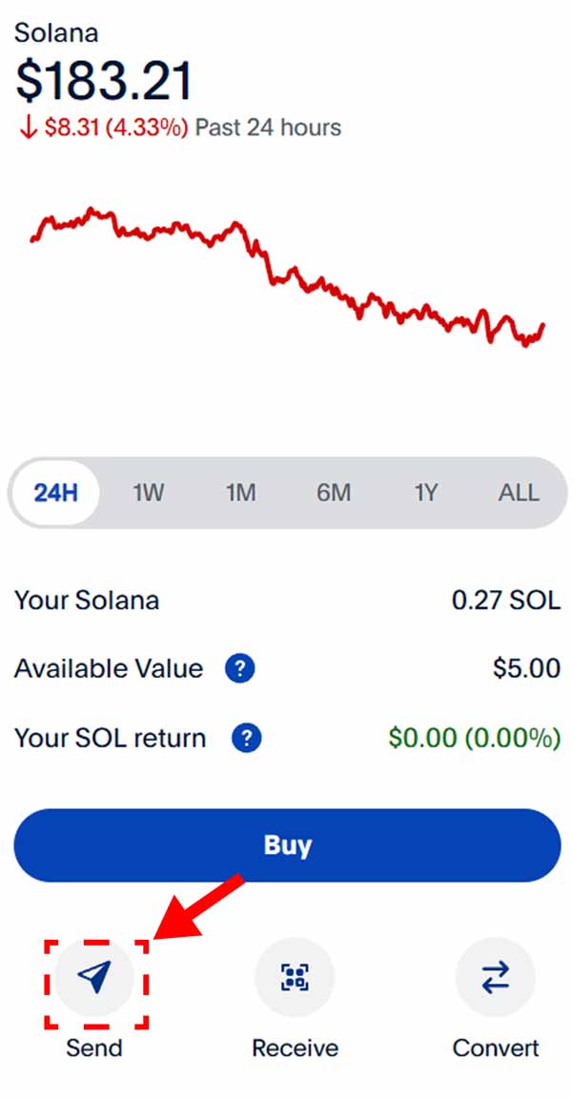The image size is (572, 1099).
Task: Switch chart to 6M range
Action: [334, 493]
